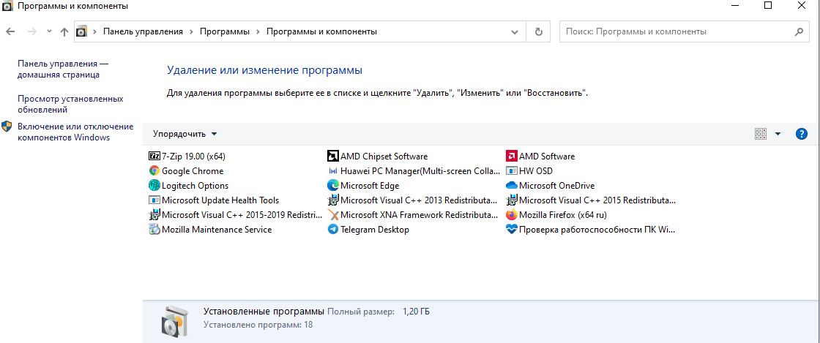Click Microsoft Update Health Tools icon
The height and width of the screenshot is (343, 820).
[x=154, y=200]
